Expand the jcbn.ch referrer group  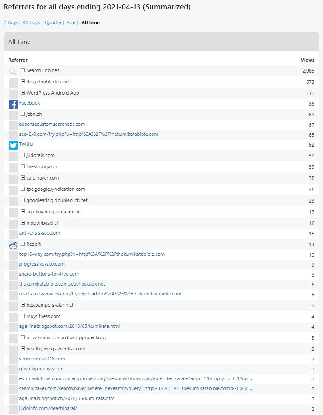(23, 114)
